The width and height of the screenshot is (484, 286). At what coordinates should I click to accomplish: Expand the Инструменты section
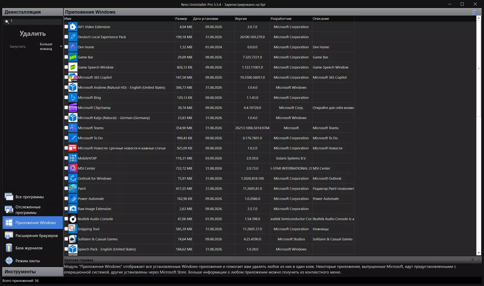33,271
